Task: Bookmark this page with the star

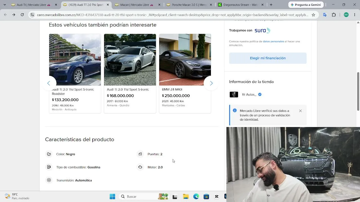Action: (313, 15)
